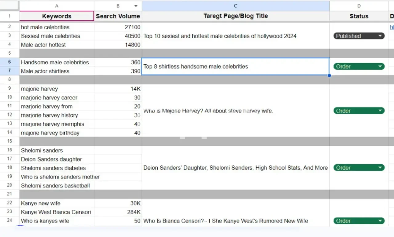This screenshot has height=237, width=394.
Task: Select the 'Kanye West Bianca Censori' cell
Action: (57, 212)
